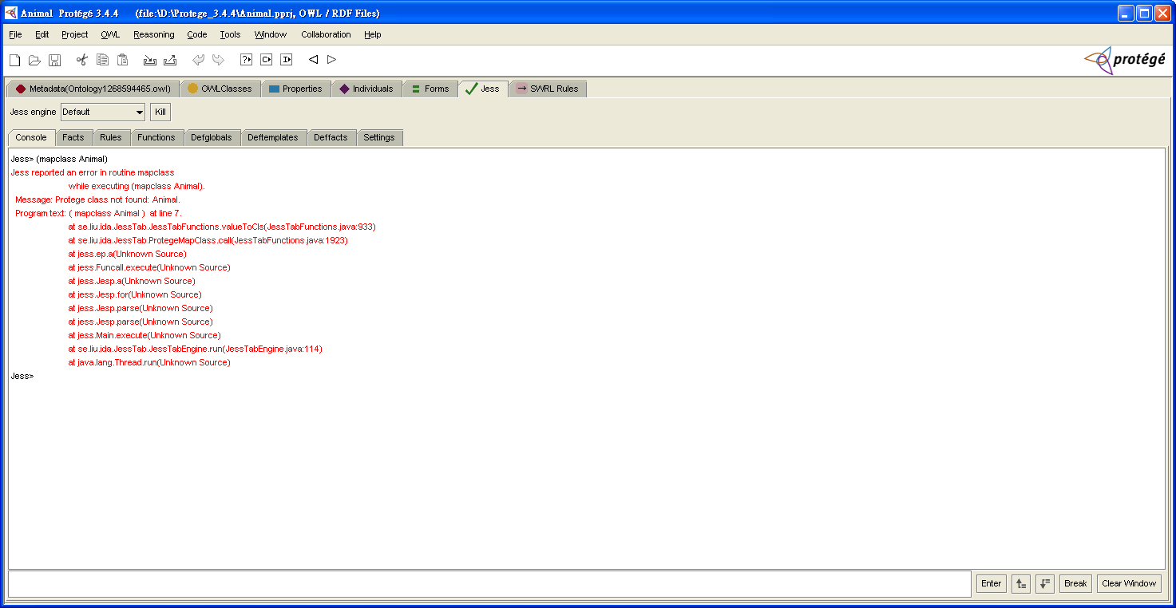1176x608 pixels.
Task: Click the 'Jess reported an error' line
Action: [x=93, y=172]
